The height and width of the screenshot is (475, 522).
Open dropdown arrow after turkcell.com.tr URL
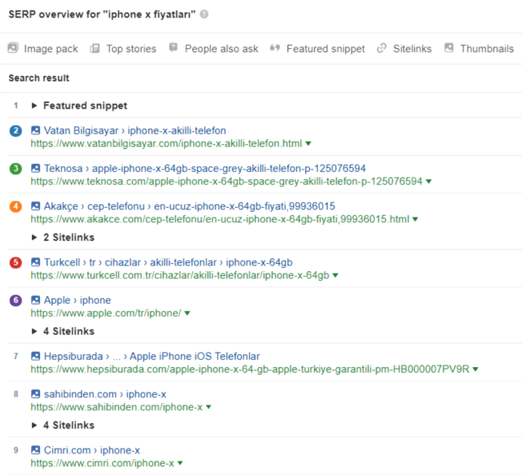click(335, 276)
